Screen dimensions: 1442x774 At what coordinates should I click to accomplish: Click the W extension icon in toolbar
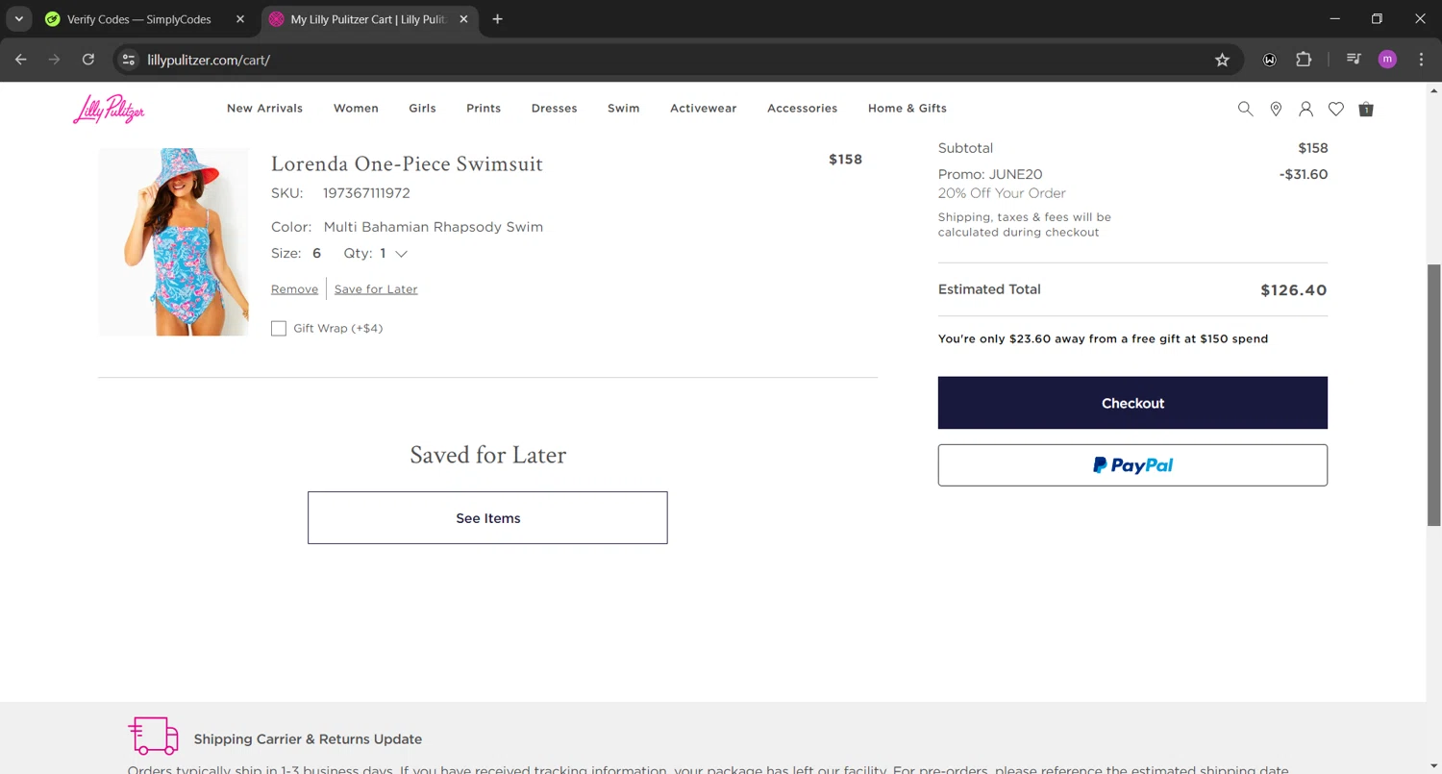click(x=1270, y=60)
